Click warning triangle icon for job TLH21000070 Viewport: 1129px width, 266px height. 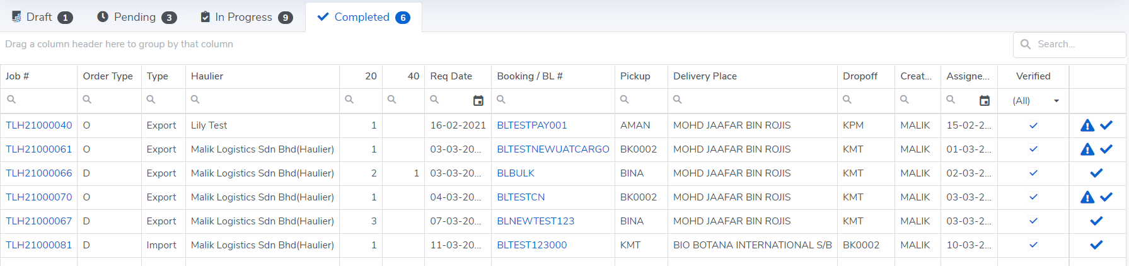(1087, 197)
